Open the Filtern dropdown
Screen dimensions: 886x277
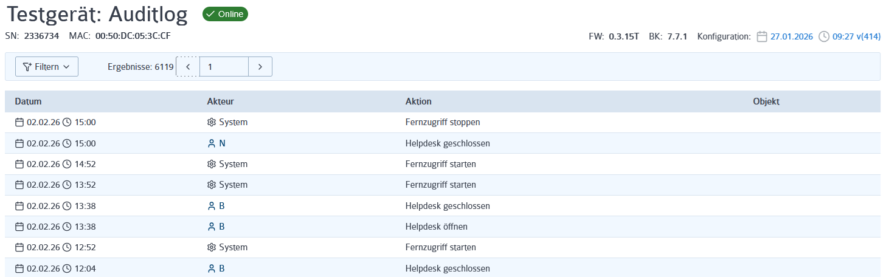click(47, 67)
